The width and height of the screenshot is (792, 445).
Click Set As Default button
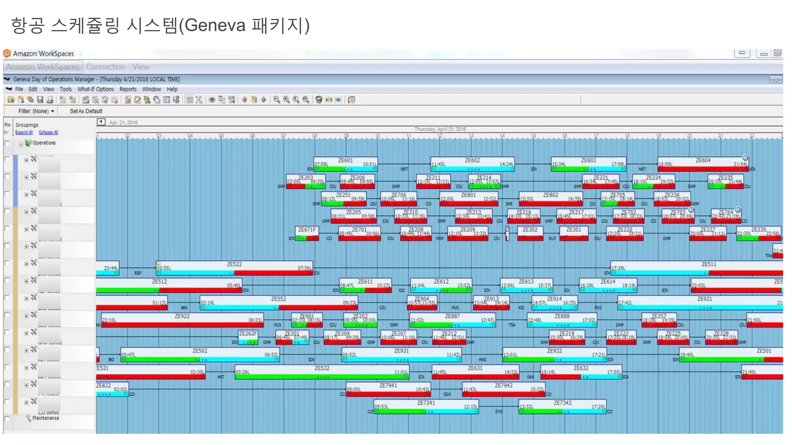86,111
